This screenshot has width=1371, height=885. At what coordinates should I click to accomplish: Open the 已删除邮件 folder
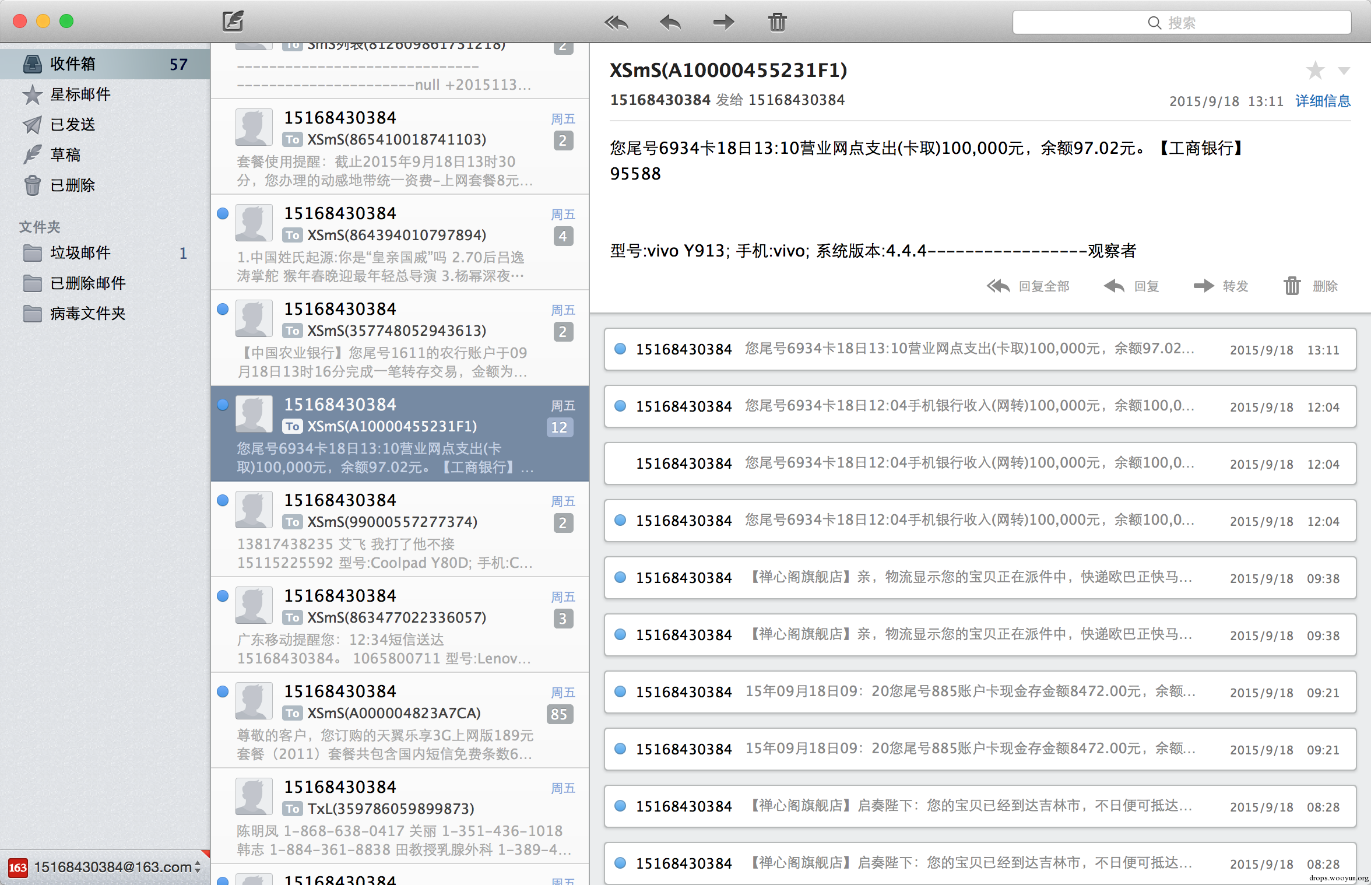coord(105,283)
